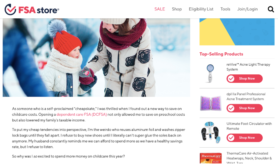Select Join/Login in the header
The width and height of the screenshot is (278, 164).
[x=247, y=9]
